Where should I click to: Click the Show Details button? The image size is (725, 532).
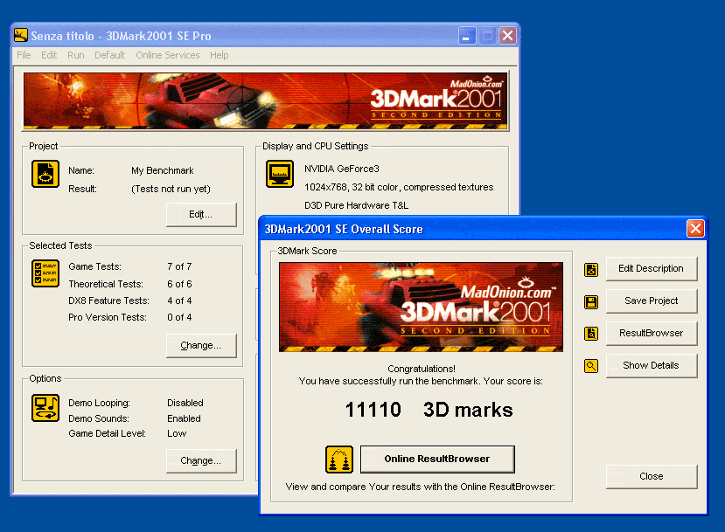coord(651,365)
